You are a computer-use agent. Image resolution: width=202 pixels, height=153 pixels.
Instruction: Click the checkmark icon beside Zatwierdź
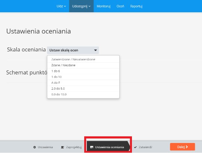point(135,147)
